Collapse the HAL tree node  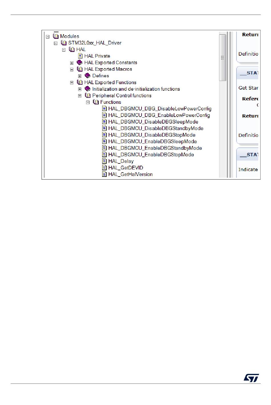click(64, 50)
